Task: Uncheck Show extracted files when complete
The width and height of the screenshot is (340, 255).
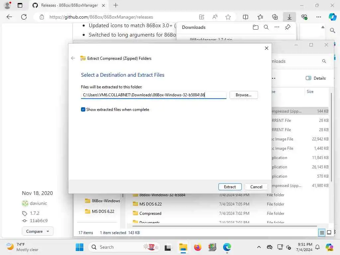Action: (83, 110)
